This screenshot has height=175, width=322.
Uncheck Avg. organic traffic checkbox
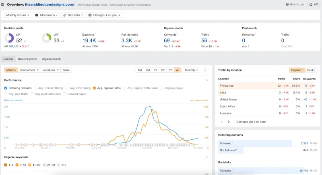[x=94, y=88]
